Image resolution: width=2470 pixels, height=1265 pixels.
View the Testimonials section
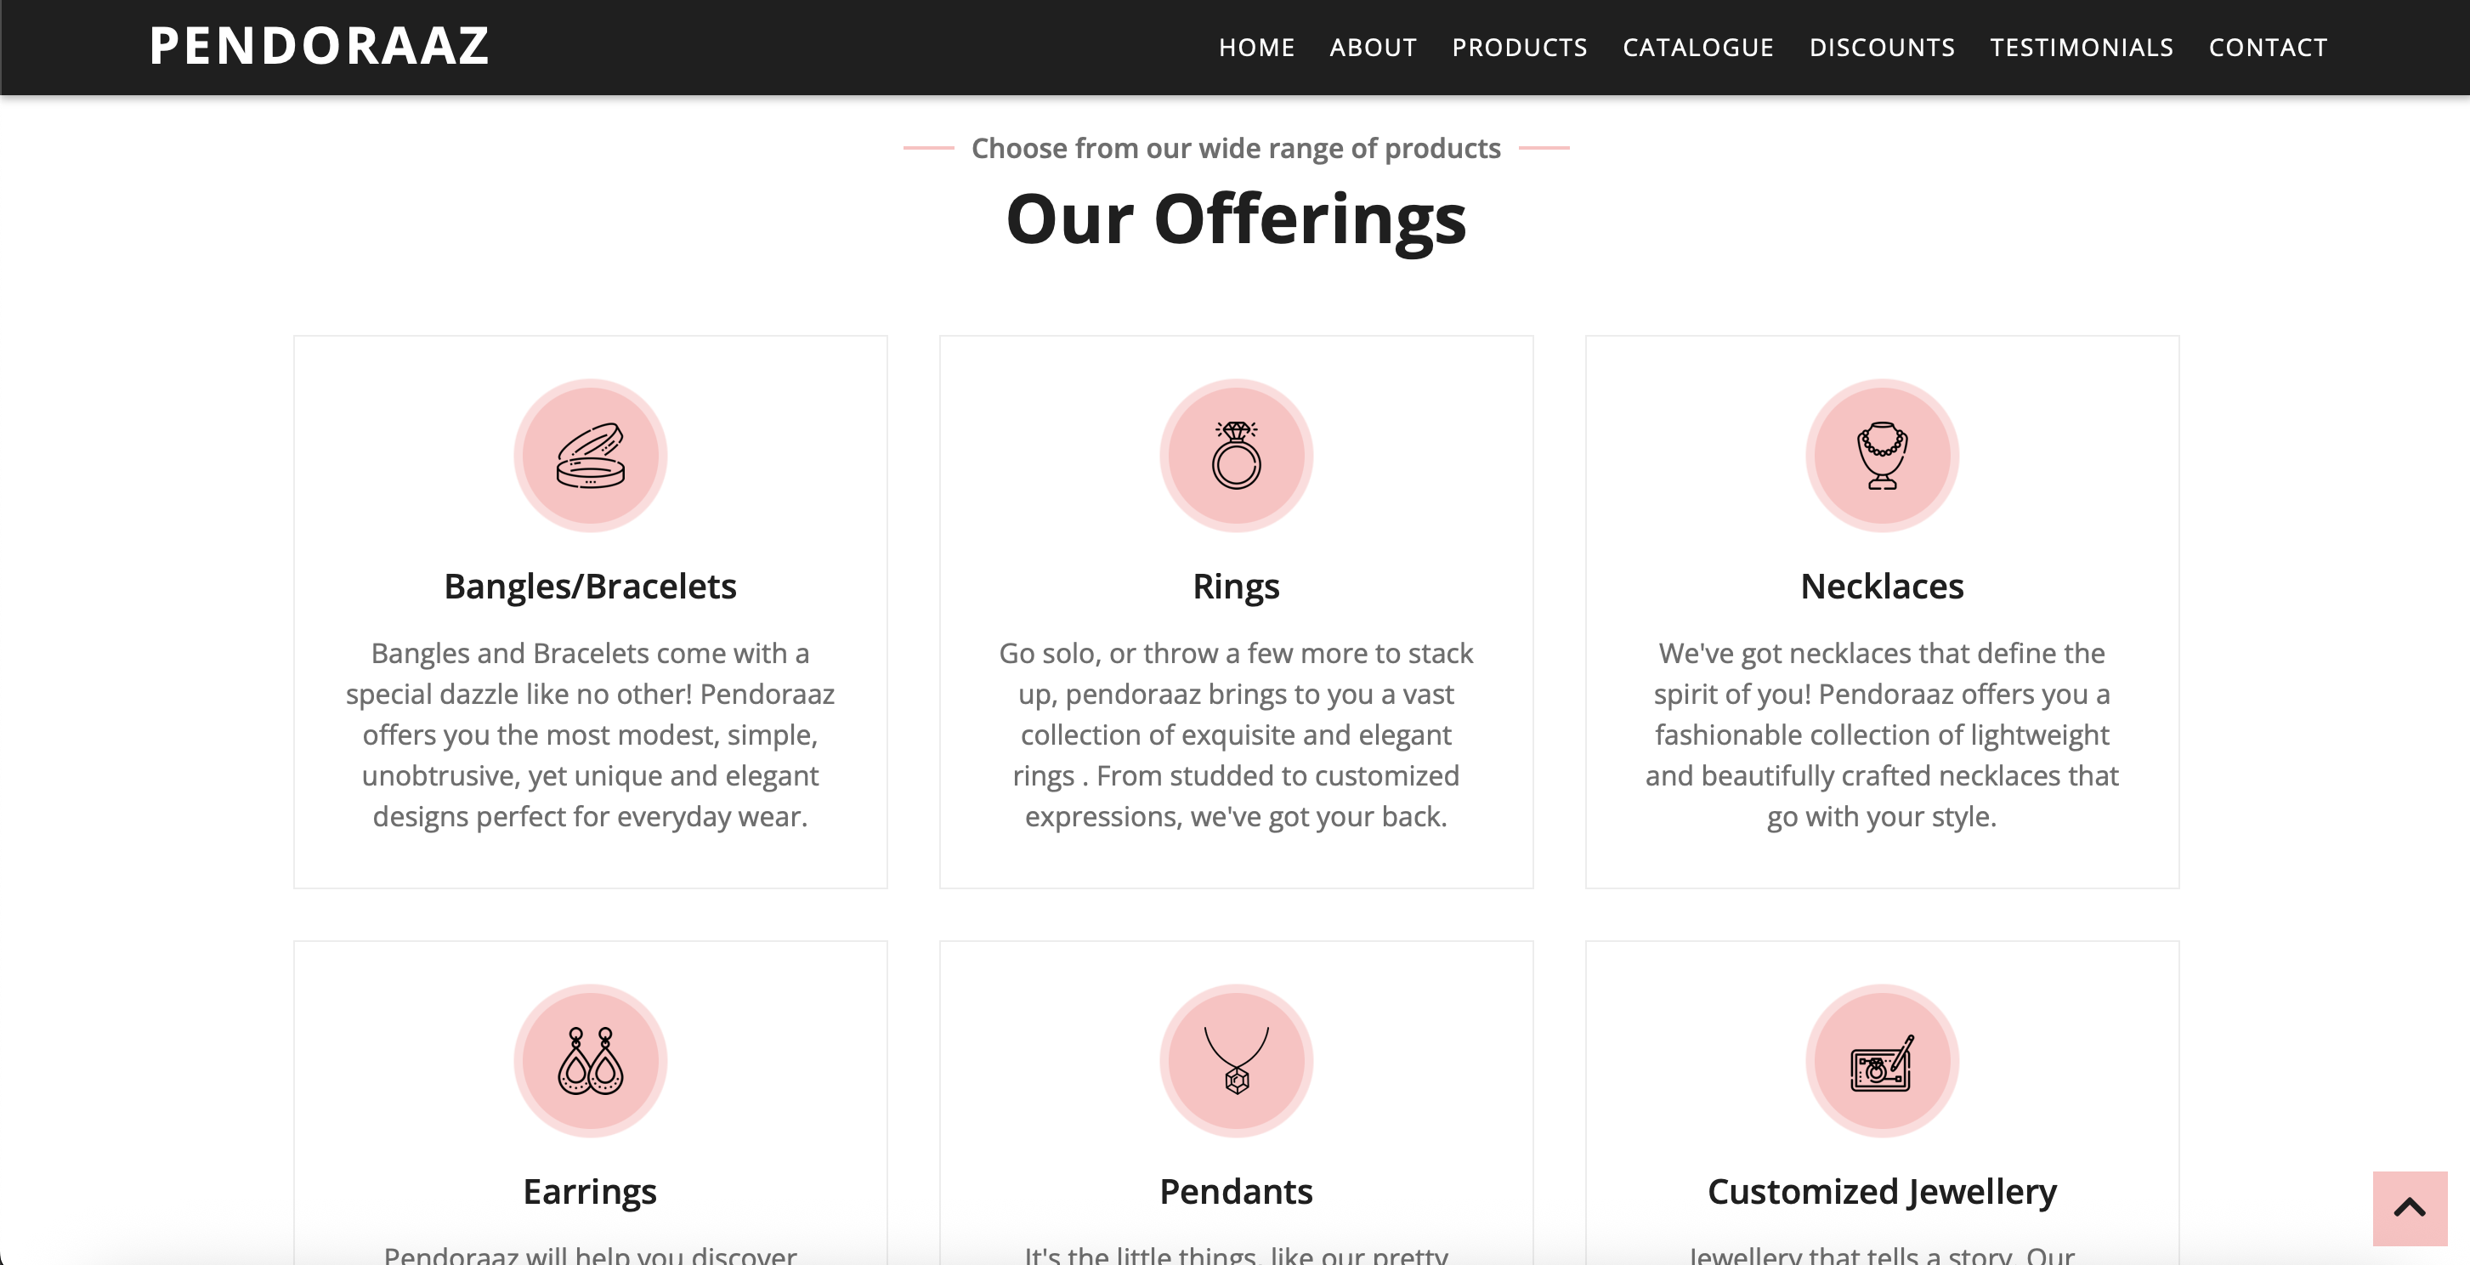pos(2082,48)
